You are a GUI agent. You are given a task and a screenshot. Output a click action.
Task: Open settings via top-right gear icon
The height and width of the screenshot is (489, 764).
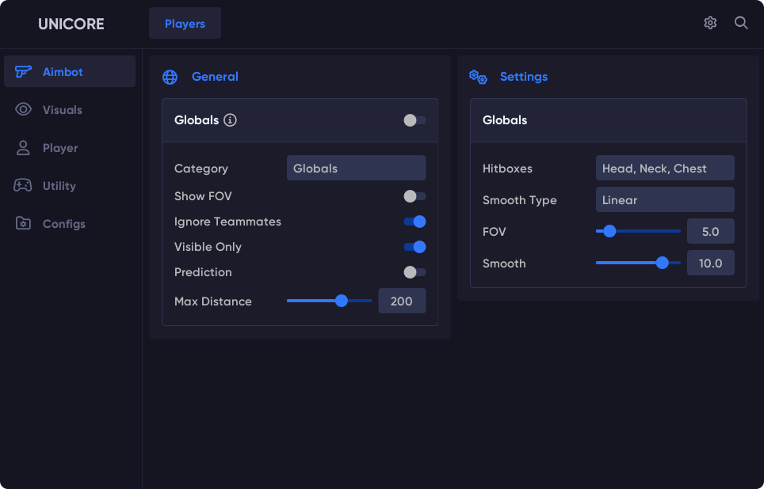click(710, 23)
